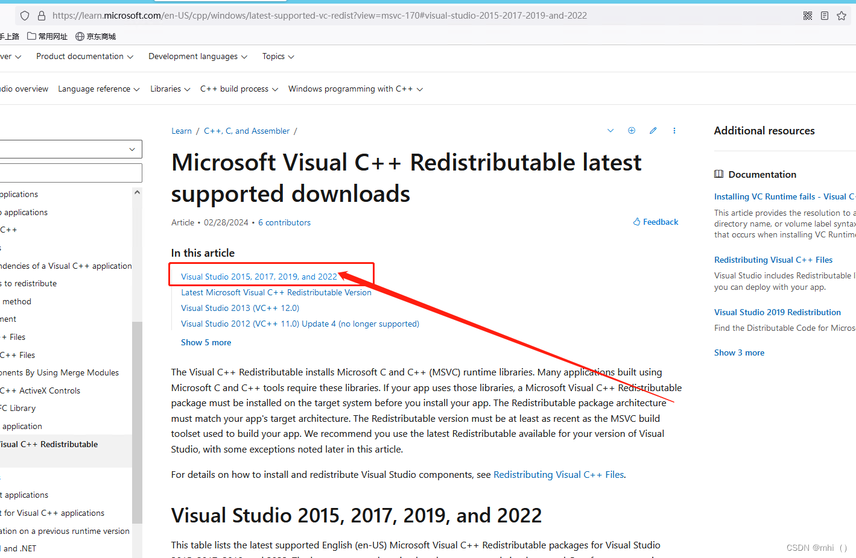Click the Feedback thumbs-up button

(656, 222)
